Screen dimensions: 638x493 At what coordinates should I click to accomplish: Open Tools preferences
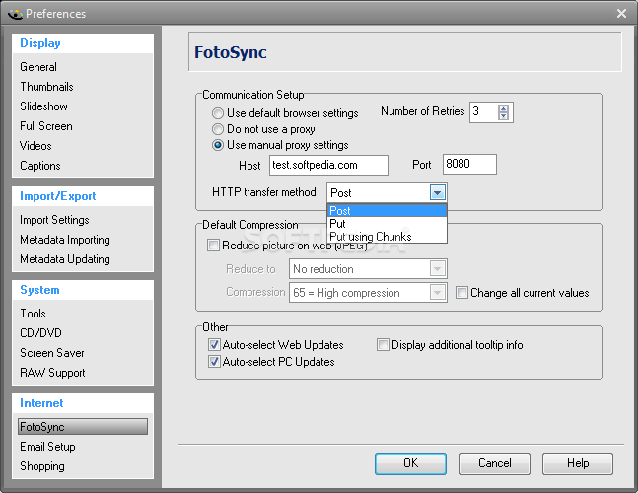point(33,314)
